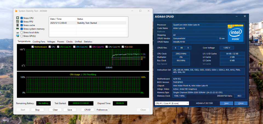Click Close in AIDA64 CPUID window
Image resolution: width=263 pixels, height=124 pixels.
pos(241,103)
